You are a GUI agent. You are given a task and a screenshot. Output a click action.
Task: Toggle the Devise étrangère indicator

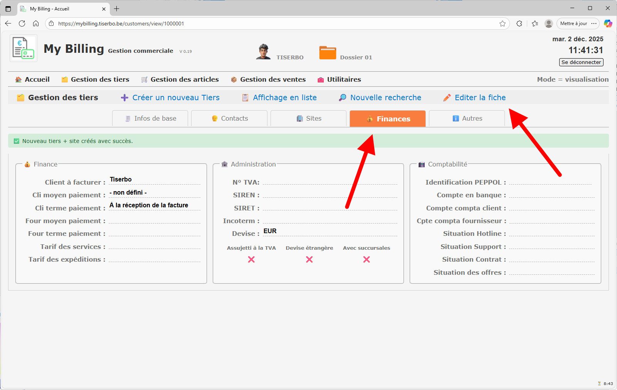click(309, 259)
